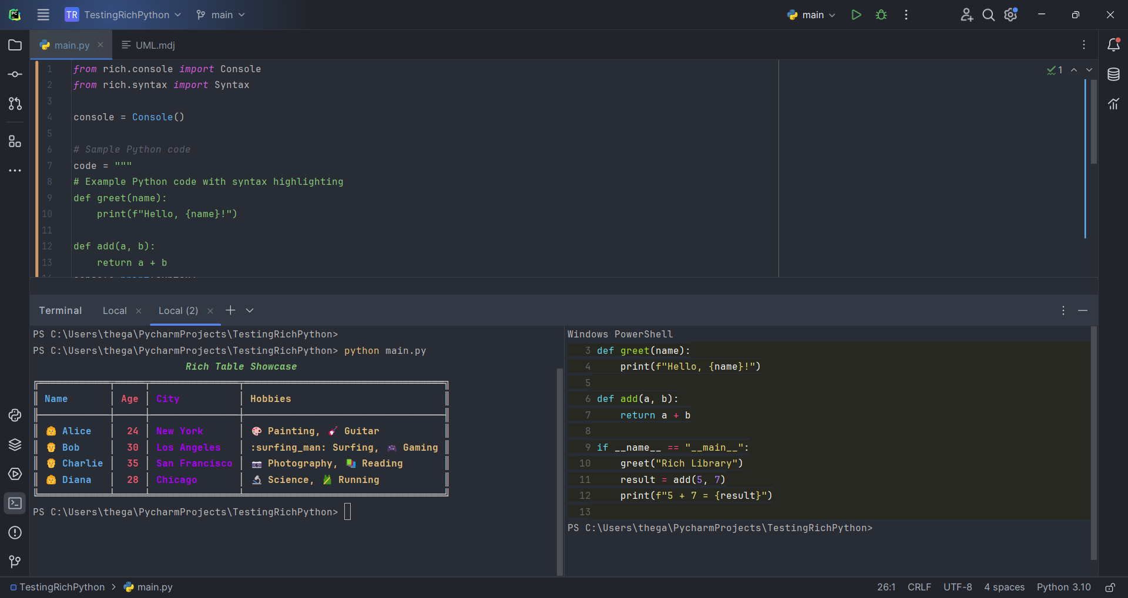Show the Notifications bell panel
Viewport: 1128px width, 598px height.
pyautogui.click(x=1113, y=45)
